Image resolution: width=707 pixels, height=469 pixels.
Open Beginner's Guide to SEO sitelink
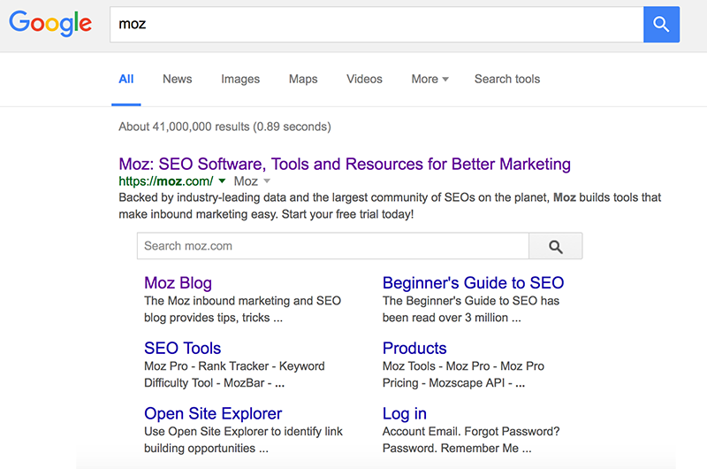click(x=473, y=283)
